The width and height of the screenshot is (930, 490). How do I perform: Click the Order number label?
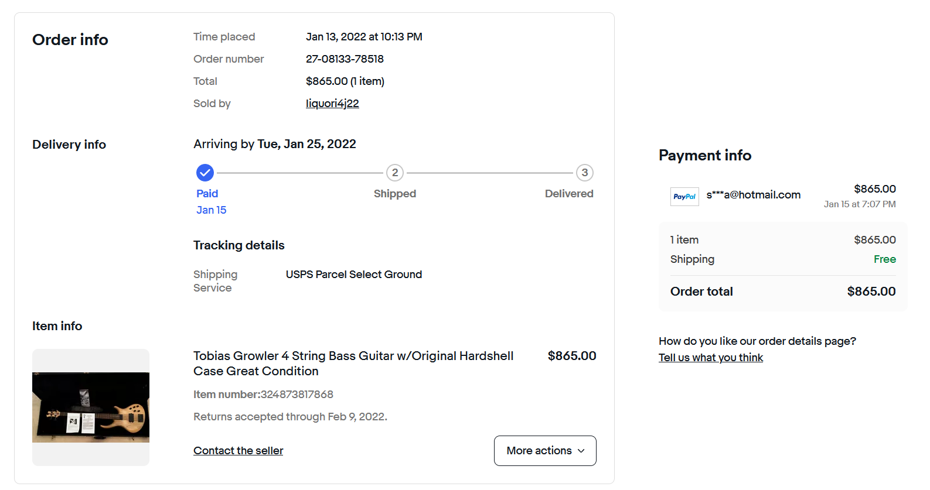click(229, 59)
